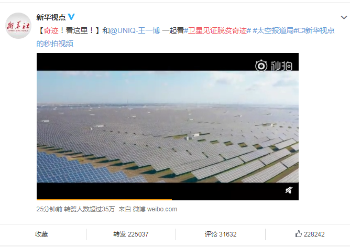The width and height of the screenshot is (350, 247).
Task: Click the Xinhua avatar profile picture
Action: point(18,26)
